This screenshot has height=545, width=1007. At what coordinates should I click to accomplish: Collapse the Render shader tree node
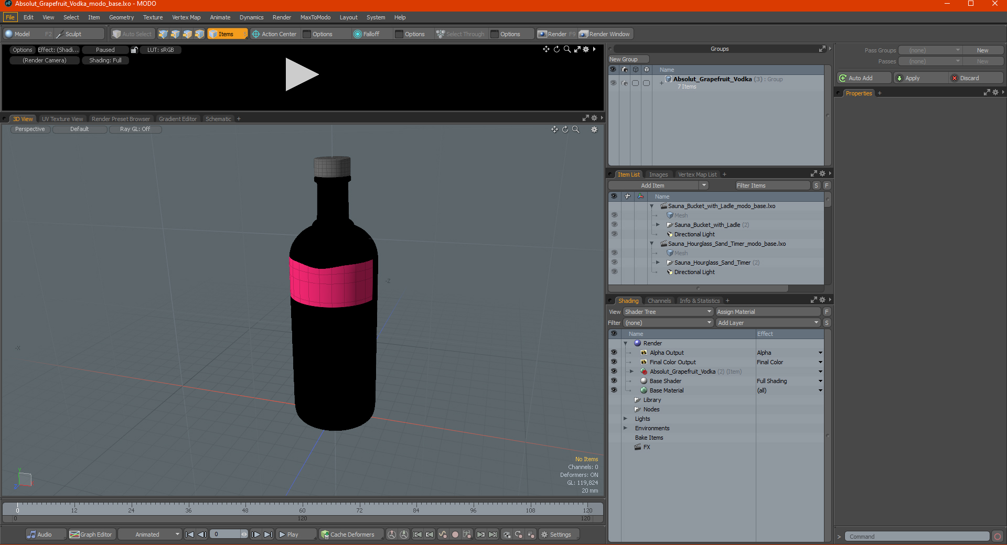pos(625,344)
